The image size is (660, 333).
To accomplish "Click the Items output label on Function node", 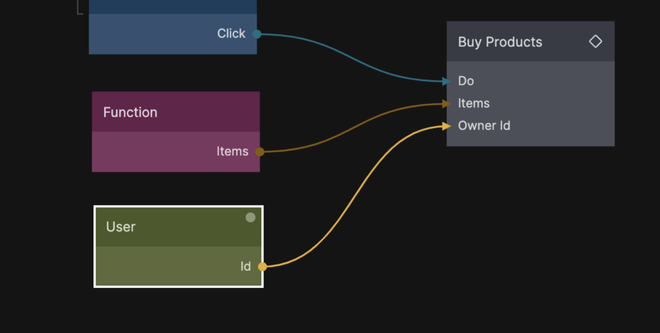I will tap(232, 151).
